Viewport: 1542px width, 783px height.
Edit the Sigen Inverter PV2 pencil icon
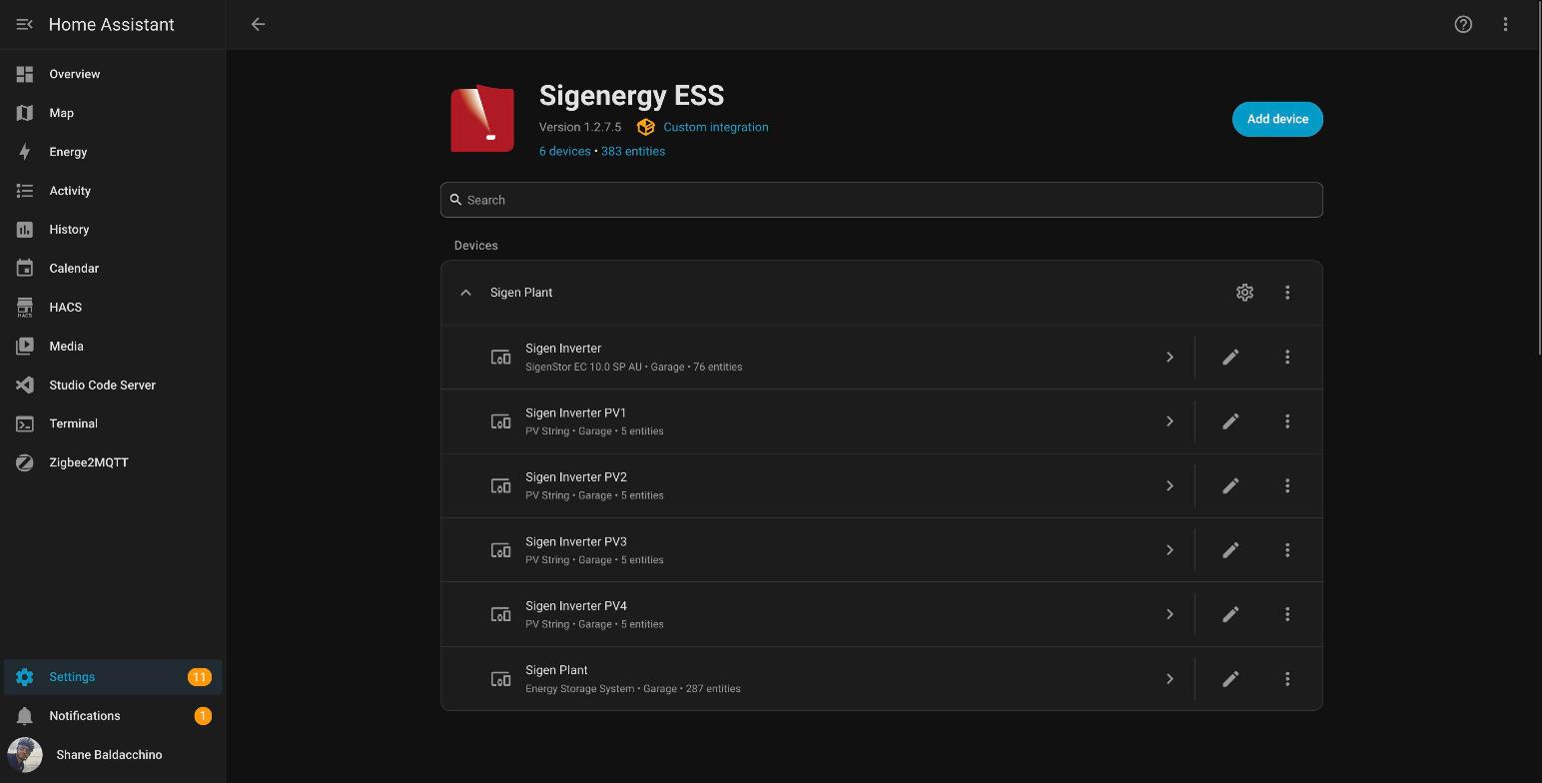1230,485
